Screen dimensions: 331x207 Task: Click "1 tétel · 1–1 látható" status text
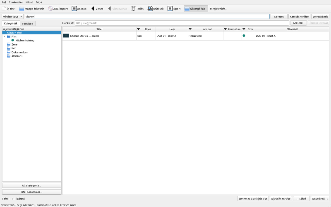coord(13,199)
